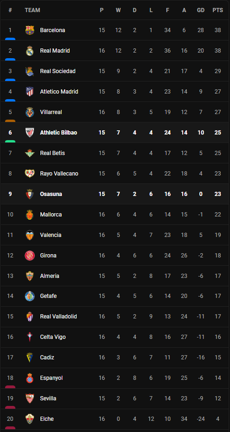This screenshot has height=432, width=230.
Task: Select the Girona red crest icon
Action: [x=30, y=256]
